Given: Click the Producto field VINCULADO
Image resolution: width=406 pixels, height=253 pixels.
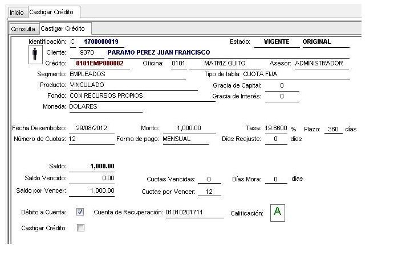Looking at the screenshot, I should [x=133, y=85].
